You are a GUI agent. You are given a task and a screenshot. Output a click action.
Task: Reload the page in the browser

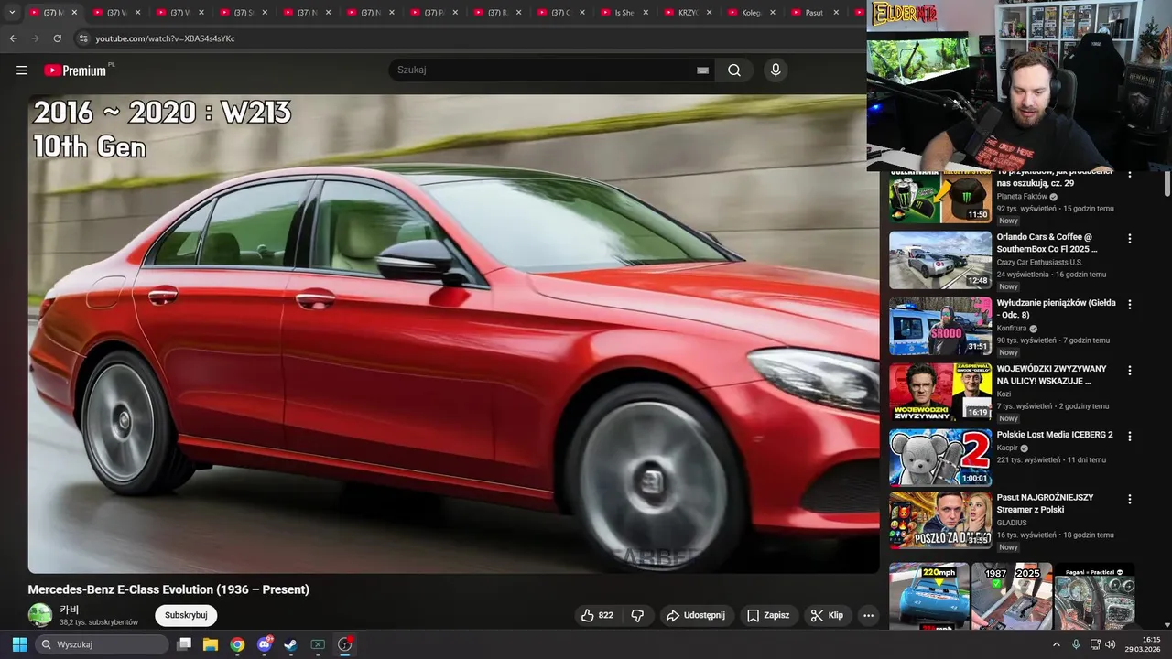tap(58, 38)
